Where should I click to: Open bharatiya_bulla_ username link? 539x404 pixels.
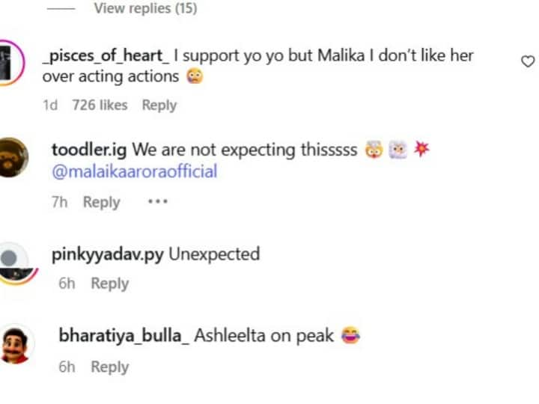pyautogui.click(x=124, y=336)
